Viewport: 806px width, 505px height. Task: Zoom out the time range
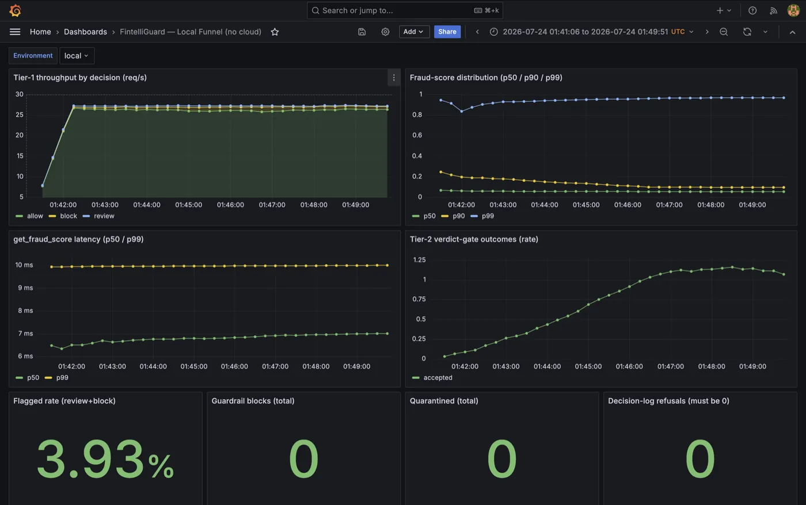(x=724, y=32)
